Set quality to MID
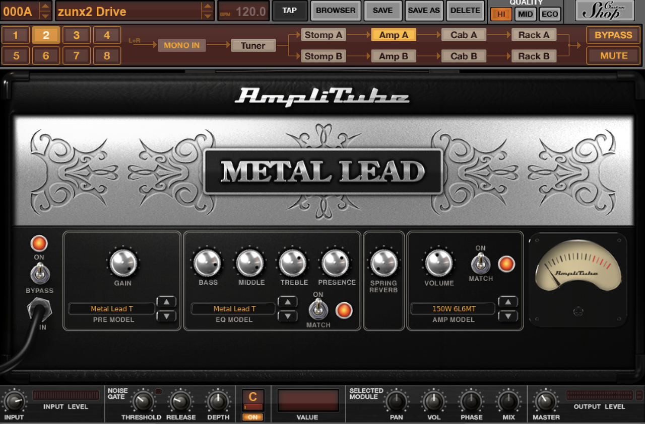Screen dimensions: 645x424 [526, 14]
